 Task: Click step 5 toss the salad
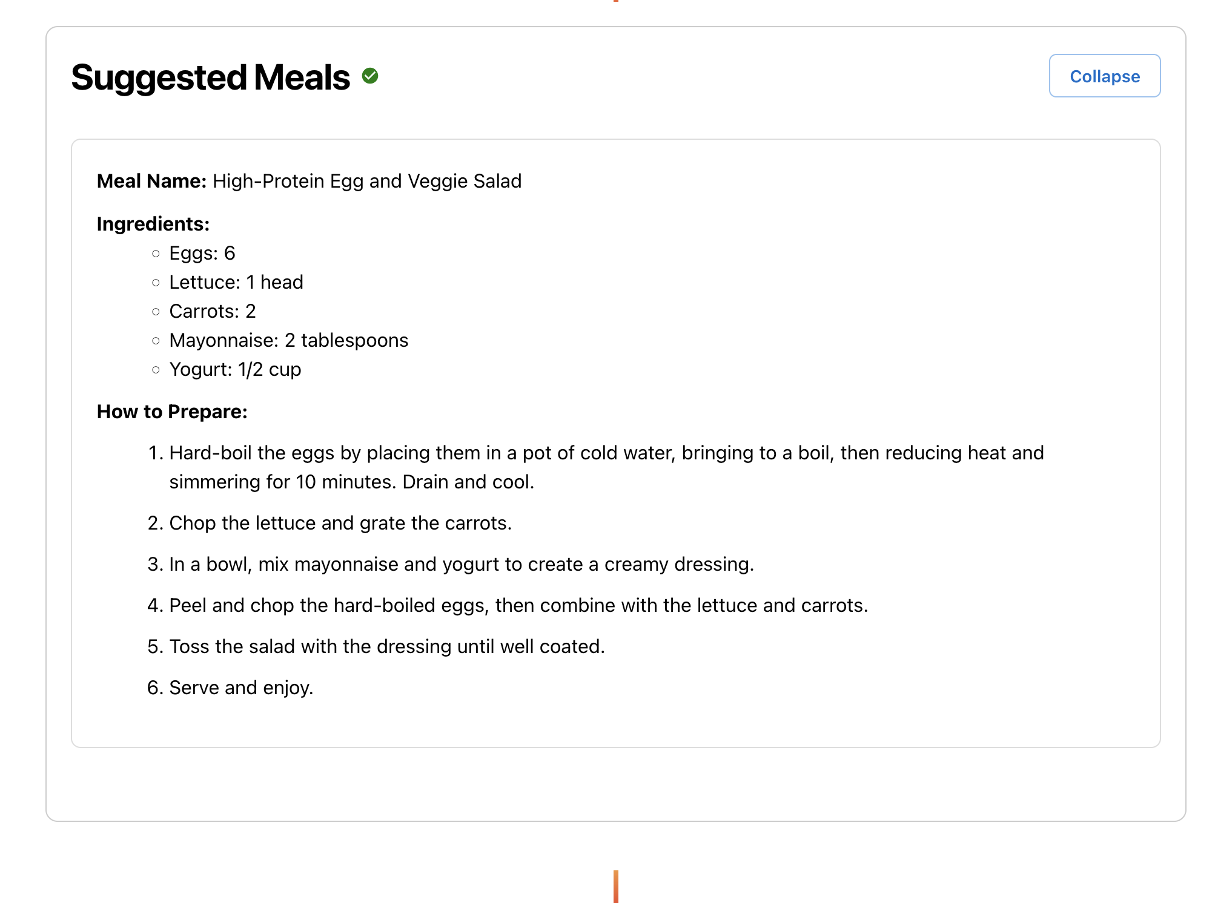386,646
